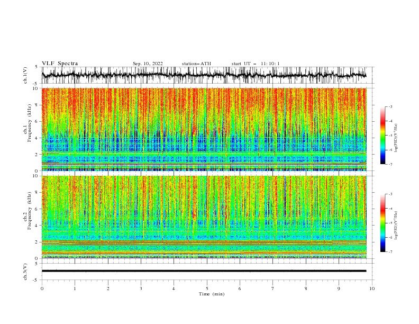Click the upper "log(PSD)(V²/Hz)" colorbar label
Screen dimensions: 419x324
pyautogui.click(x=396, y=138)
